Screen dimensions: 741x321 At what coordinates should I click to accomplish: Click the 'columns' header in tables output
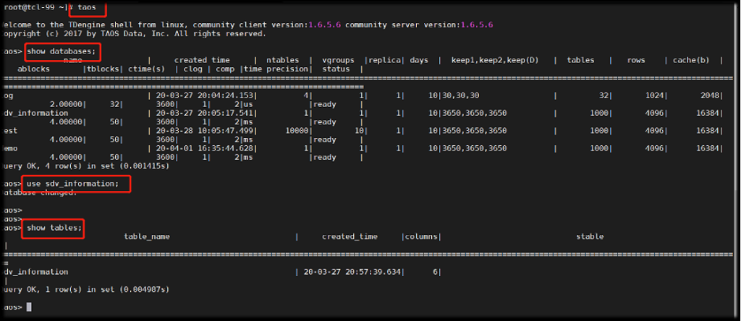coord(422,236)
